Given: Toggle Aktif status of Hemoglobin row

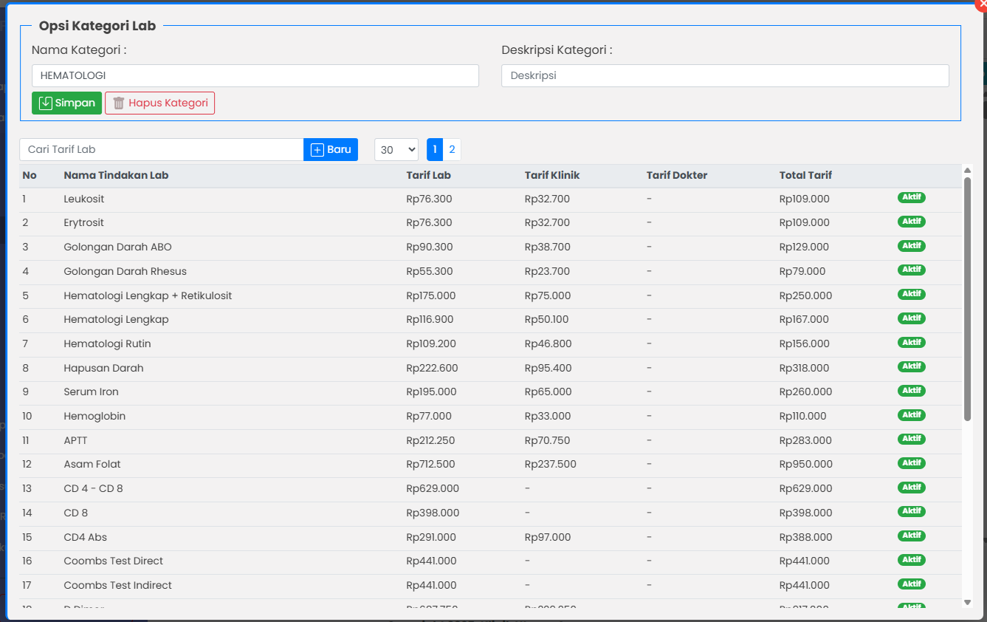Looking at the screenshot, I should point(911,415).
